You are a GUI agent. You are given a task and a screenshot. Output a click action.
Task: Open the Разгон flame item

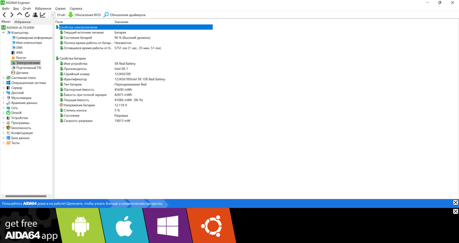[x=19, y=58]
